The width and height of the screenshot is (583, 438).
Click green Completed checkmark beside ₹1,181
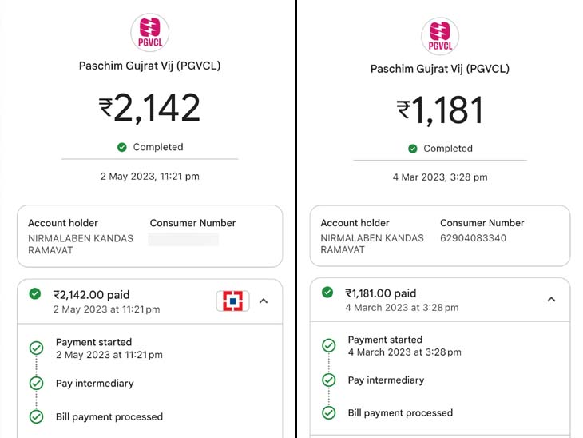(413, 149)
